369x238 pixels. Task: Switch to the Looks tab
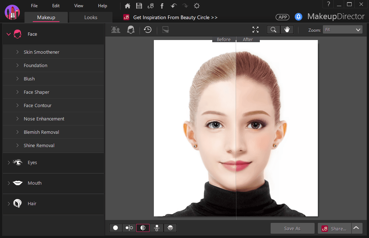click(x=91, y=17)
